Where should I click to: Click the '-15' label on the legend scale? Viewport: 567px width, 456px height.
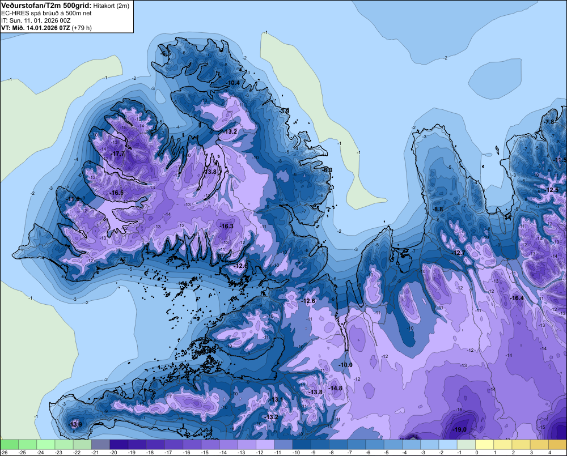coord(205,453)
